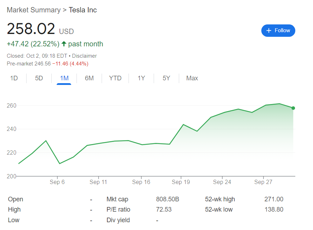
Task: Click the 240 y-axis label
Action: pos(11,129)
